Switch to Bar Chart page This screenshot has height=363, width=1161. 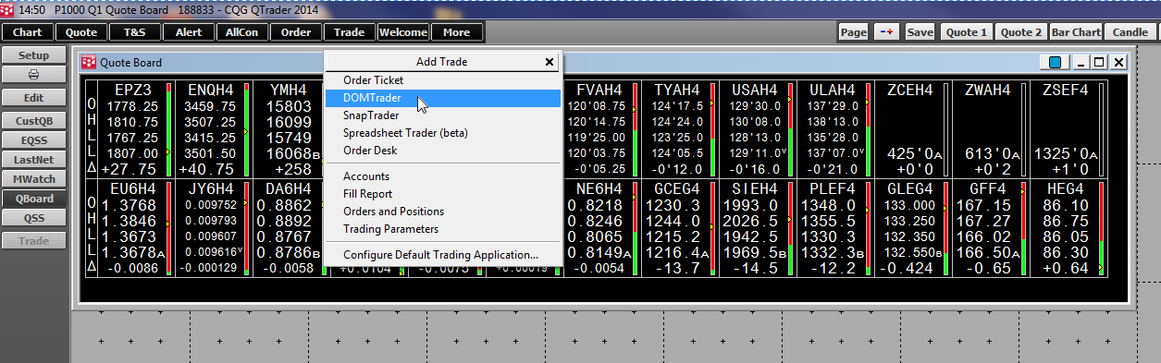pyautogui.click(x=1076, y=32)
